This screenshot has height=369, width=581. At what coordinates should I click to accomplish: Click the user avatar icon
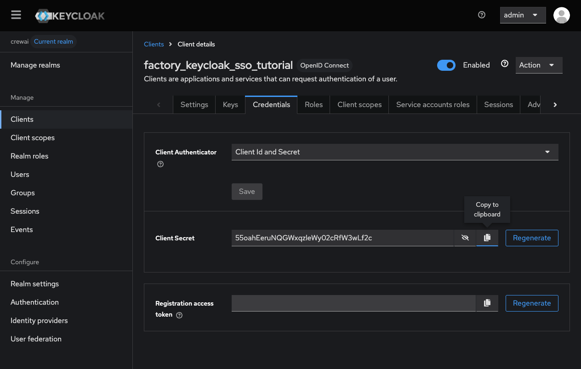click(561, 15)
